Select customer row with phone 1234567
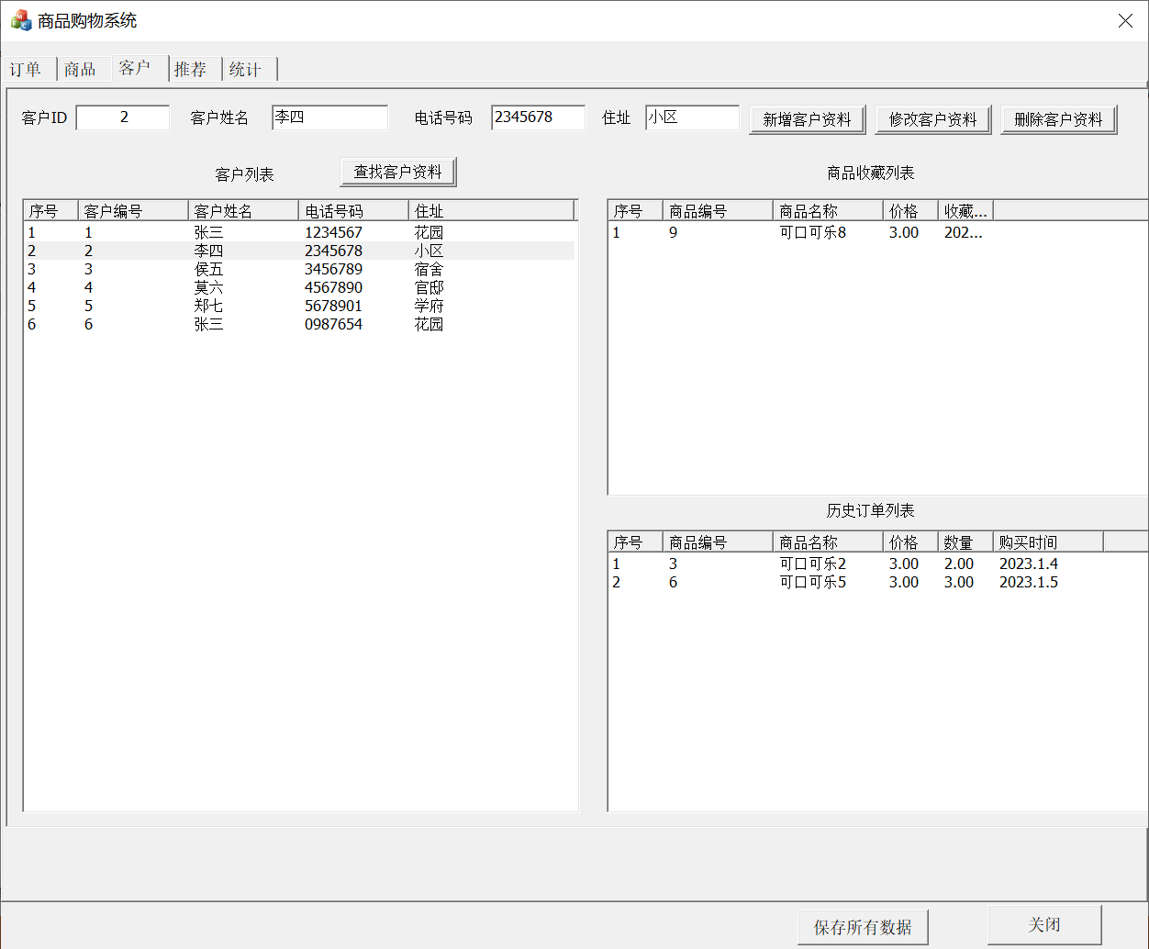Image resolution: width=1149 pixels, height=949 pixels. tap(299, 232)
